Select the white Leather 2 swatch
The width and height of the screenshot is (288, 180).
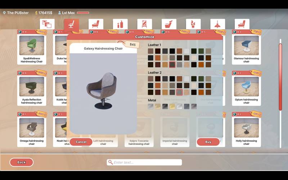(x=186, y=78)
